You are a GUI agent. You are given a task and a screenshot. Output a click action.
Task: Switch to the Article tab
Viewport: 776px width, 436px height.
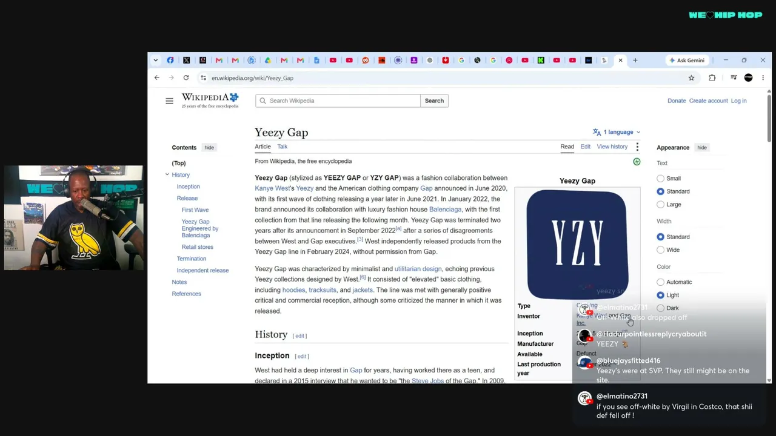pos(263,147)
